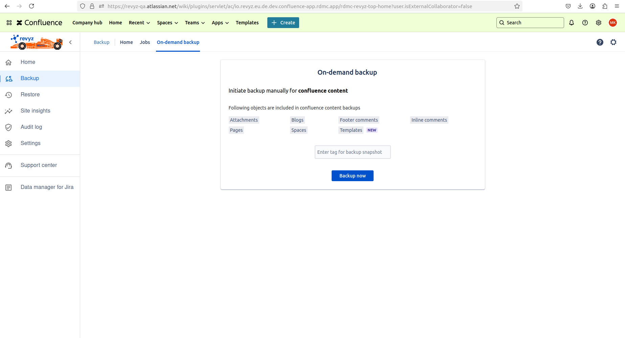
Task: Select Restore in the sidebar
Action: coord(30,95)
